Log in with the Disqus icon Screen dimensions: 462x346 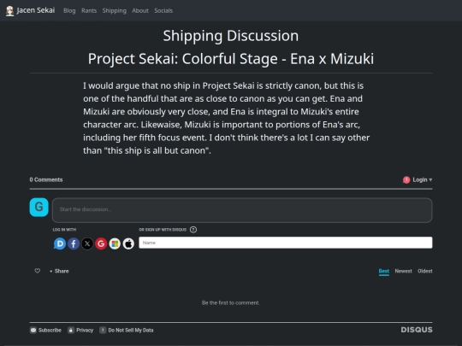pyautogui.click(x=60, y=243)
